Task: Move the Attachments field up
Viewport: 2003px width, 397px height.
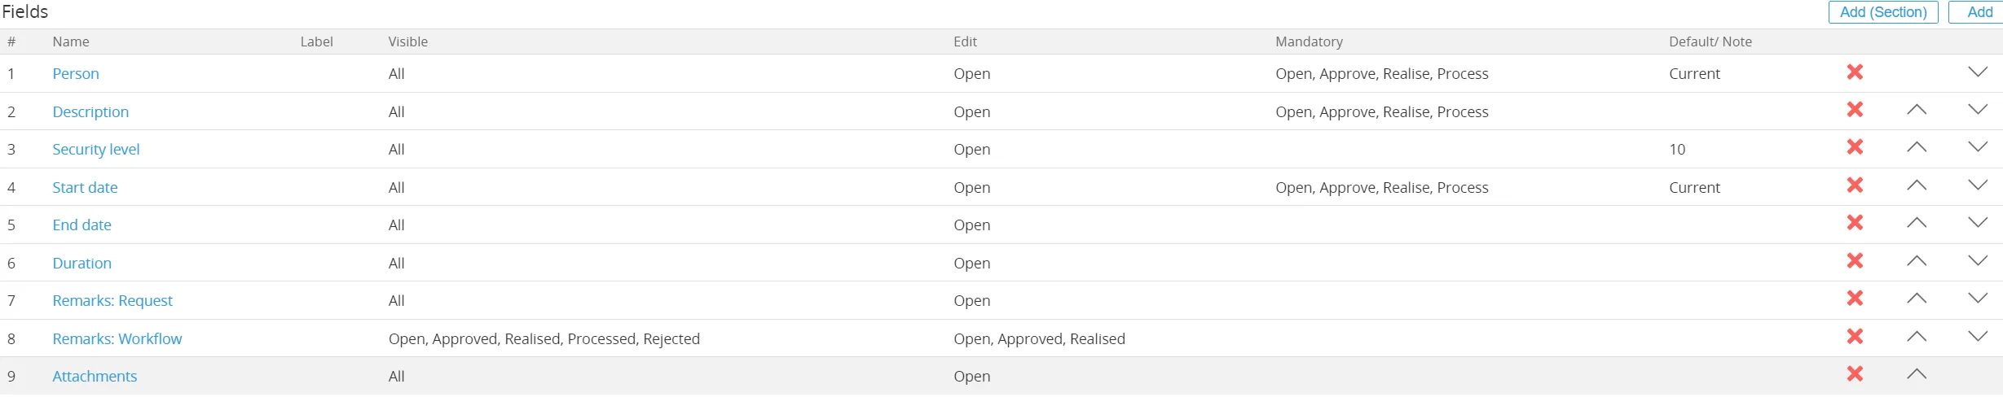Action: point(1917,374)
